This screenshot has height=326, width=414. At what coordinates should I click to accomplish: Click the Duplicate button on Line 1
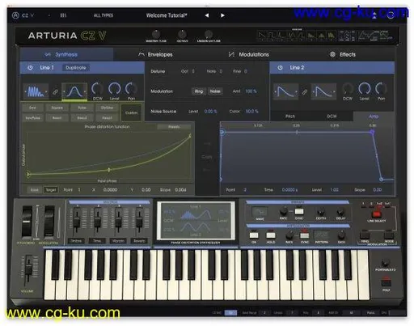click(x=76, y=68)
